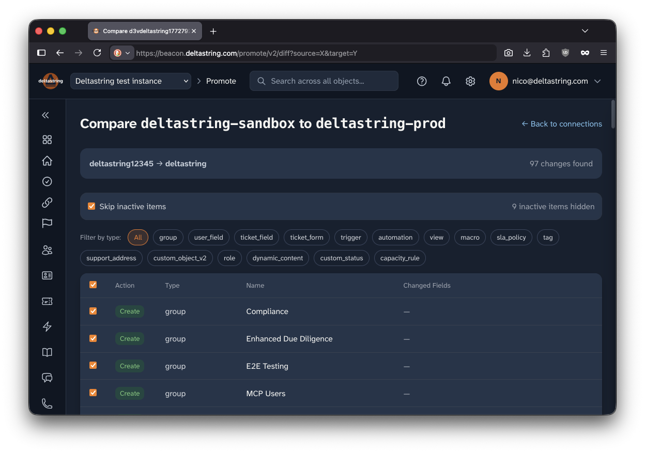Open the browser tab list chevron
This screenshot has width=645, height=453.
point(585,31)
